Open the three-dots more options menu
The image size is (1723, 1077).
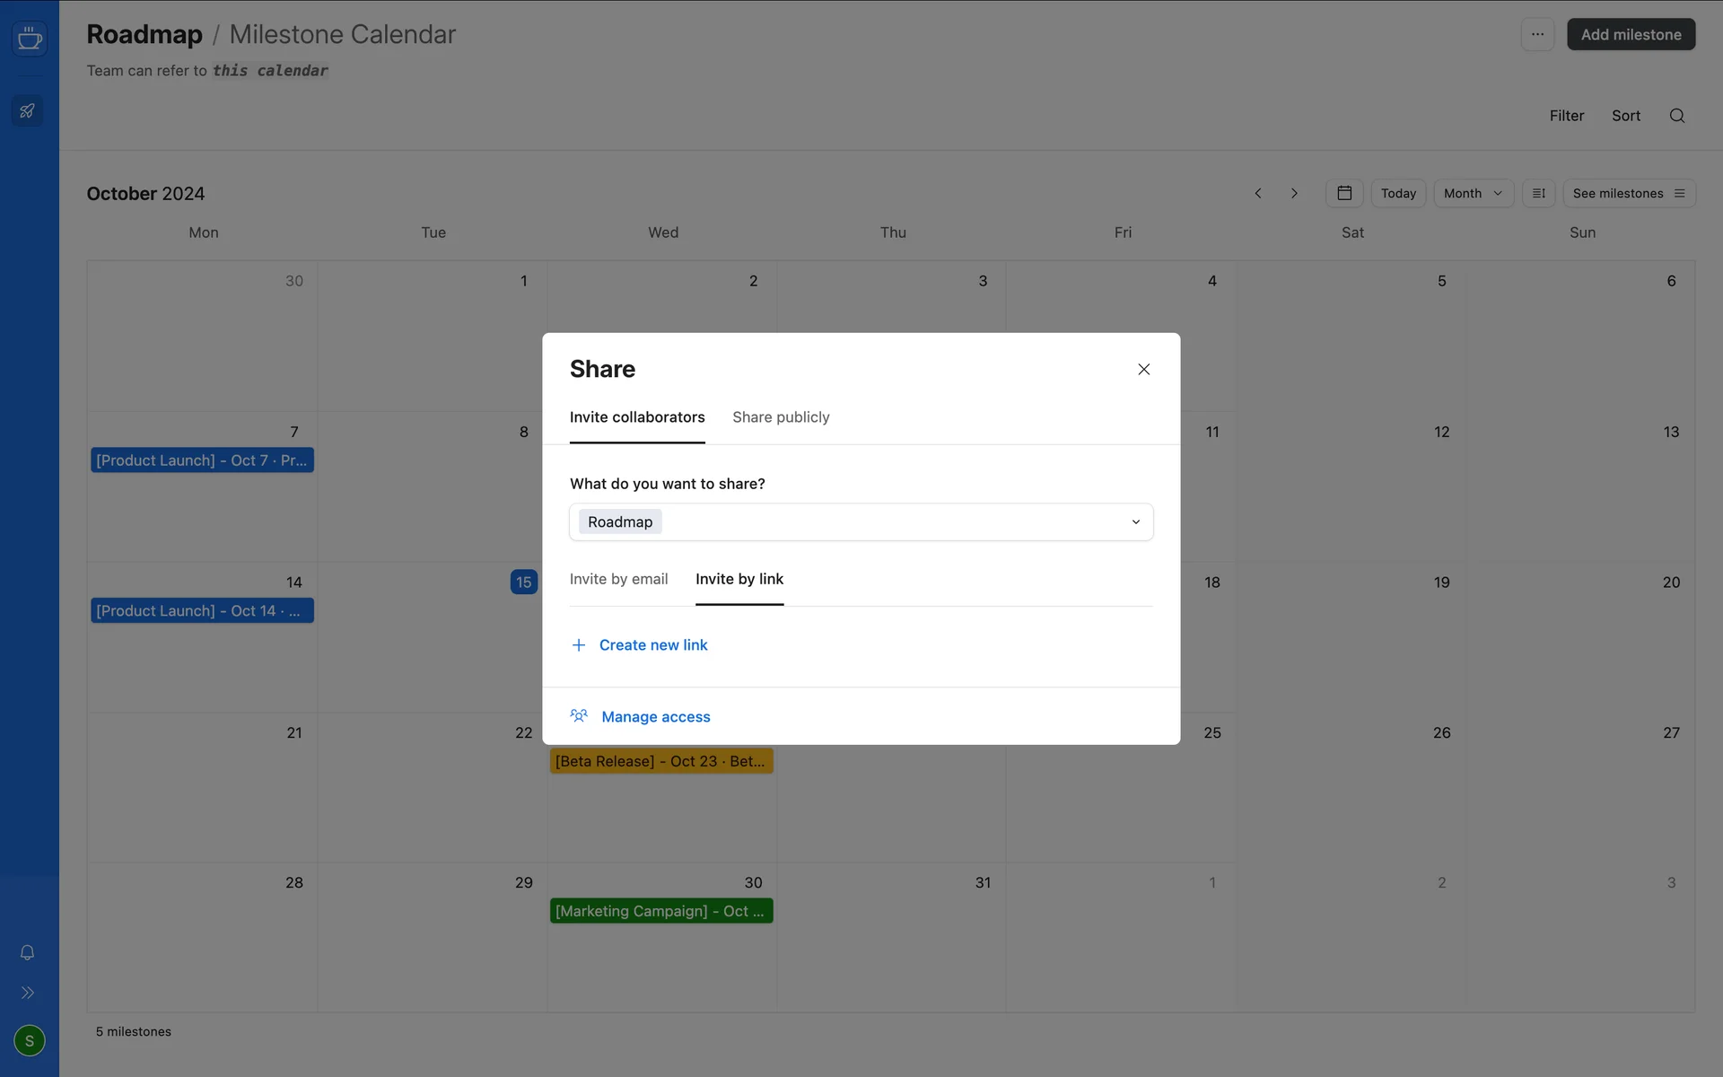click(x=1537, y=35)
